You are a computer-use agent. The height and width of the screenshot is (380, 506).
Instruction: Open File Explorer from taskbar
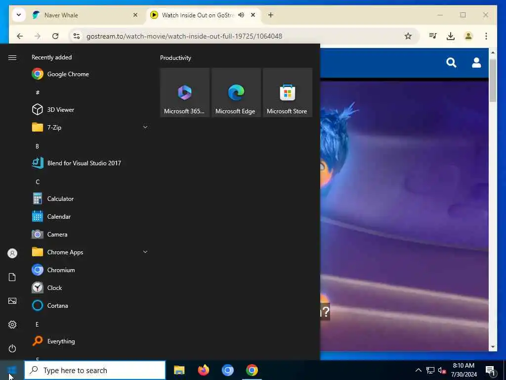[179, 370]
